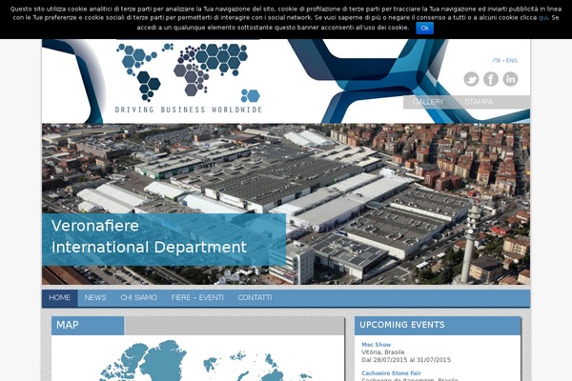Open the Stampa tab
This screenshot has width=572, height=381.
[x=479, y=102]
